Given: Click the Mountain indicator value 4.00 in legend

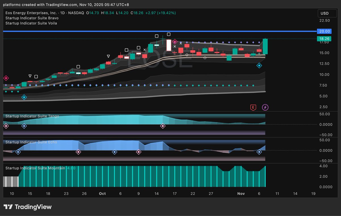Looking at the screenshot, I should (71, 168).
